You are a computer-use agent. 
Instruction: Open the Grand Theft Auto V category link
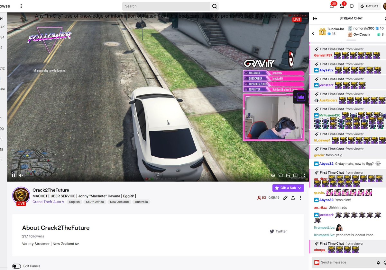pyautogui.click(x=48, y=202)
